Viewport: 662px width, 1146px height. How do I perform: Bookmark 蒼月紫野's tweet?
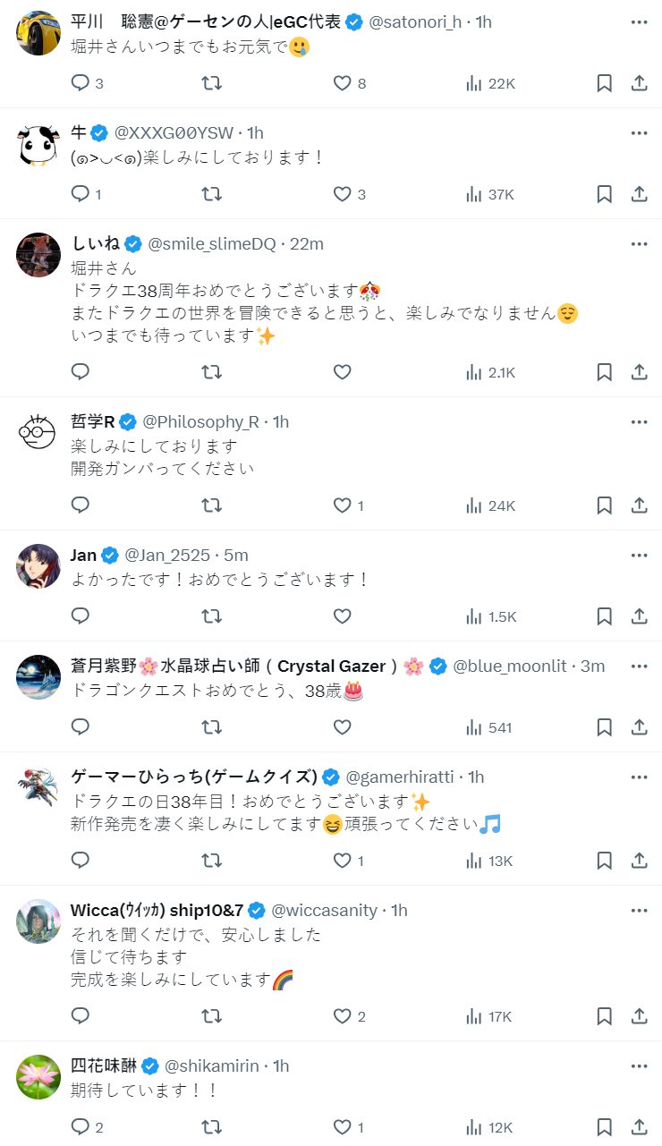pos(604,727)
